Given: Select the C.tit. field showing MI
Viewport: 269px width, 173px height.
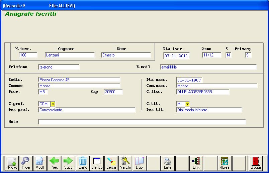Looking at the screenshot, I should coord(180,104).
